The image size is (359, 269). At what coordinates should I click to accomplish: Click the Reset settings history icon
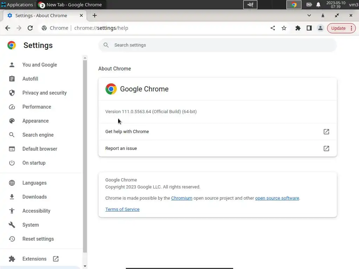pos(12,239)
